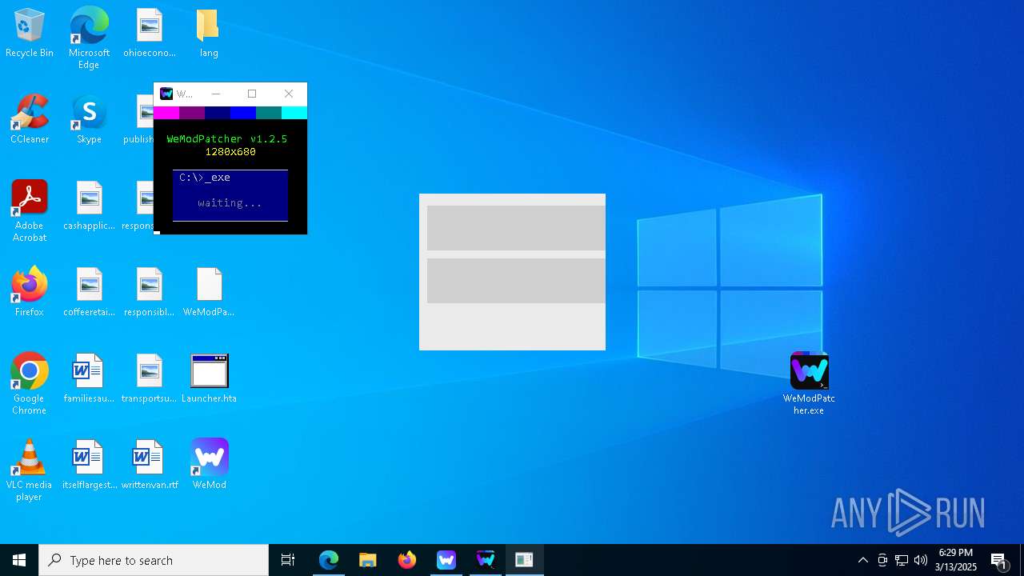Click the magenta color block in WeModPatcher
Screen dimensions: 1024x576
pos(166,113)
